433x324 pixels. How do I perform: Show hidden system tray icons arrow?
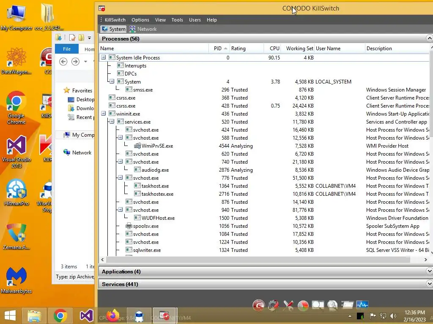350,316
